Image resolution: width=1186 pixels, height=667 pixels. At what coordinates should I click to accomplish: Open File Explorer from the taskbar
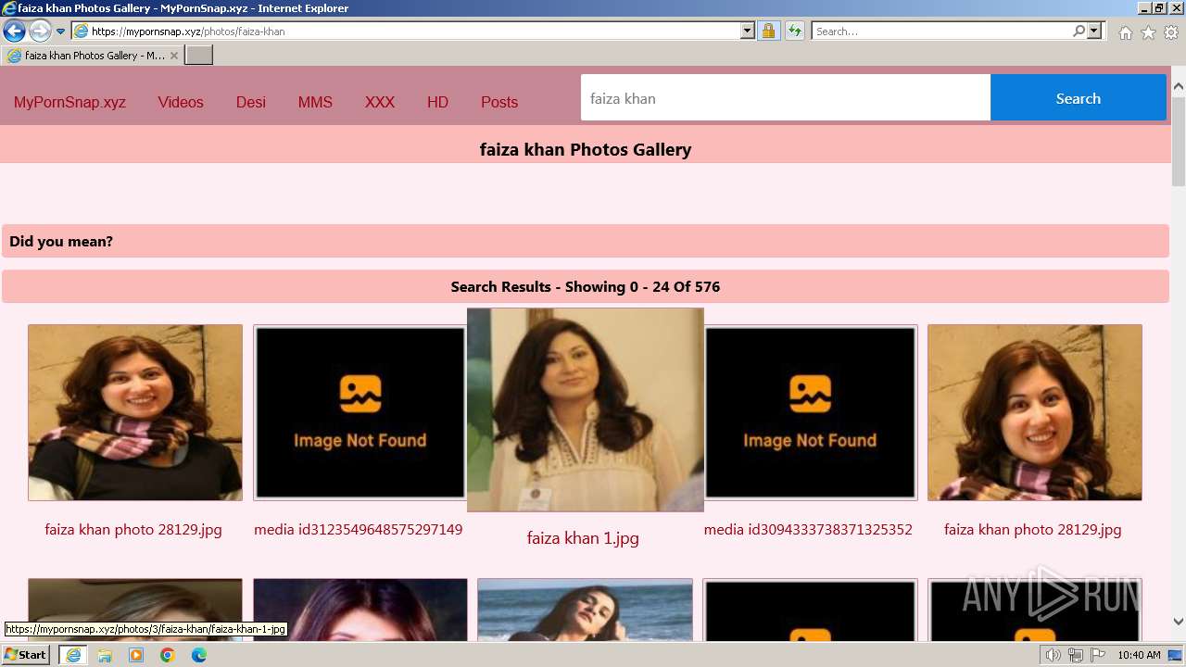point(105,655)
